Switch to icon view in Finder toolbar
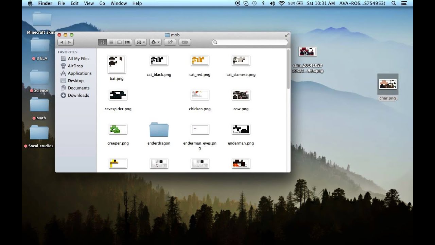This screenshot has width=435, height=245. (x=102, y=42)
